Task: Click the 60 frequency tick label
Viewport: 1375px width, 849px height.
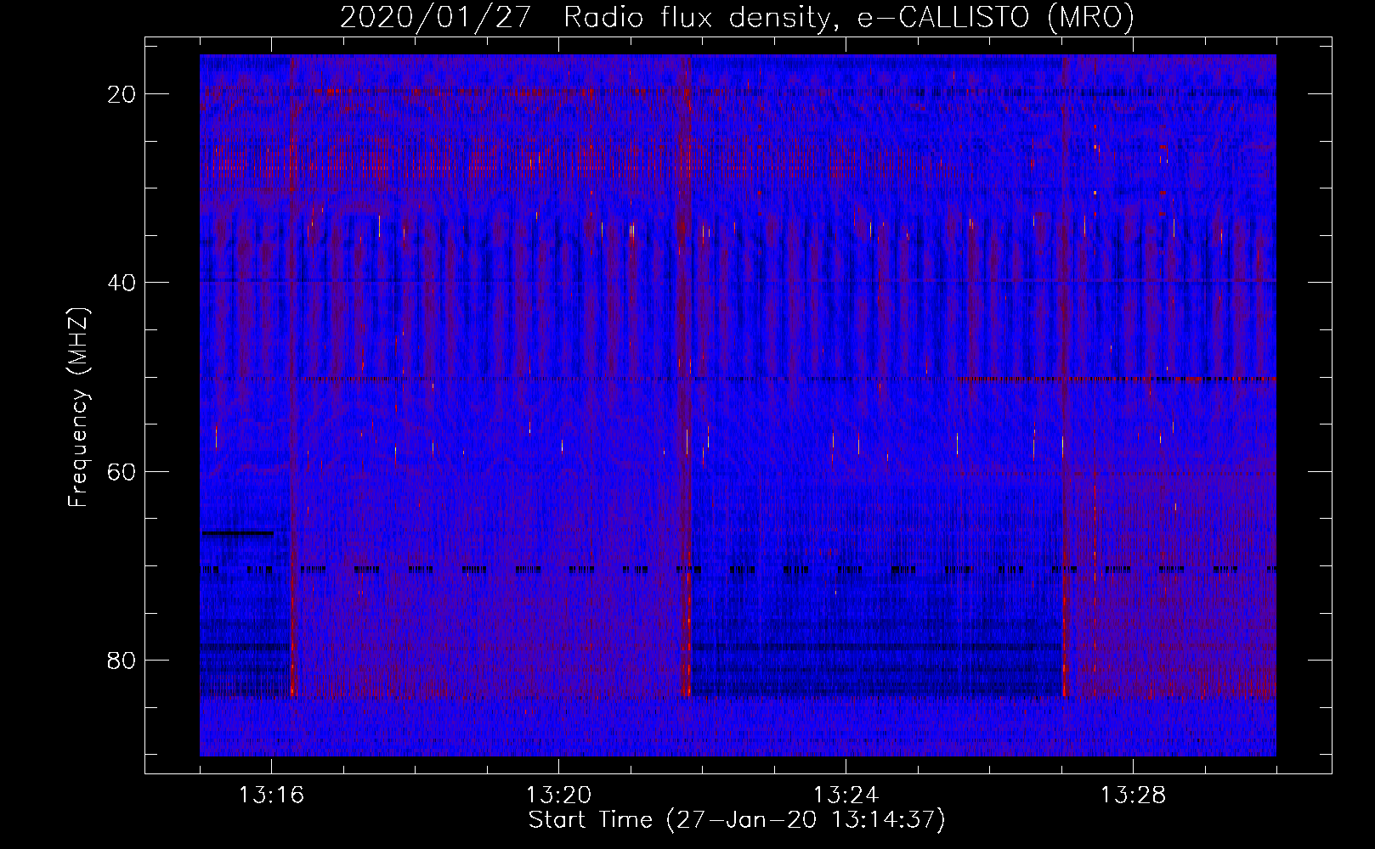Action: click(122, 471)
